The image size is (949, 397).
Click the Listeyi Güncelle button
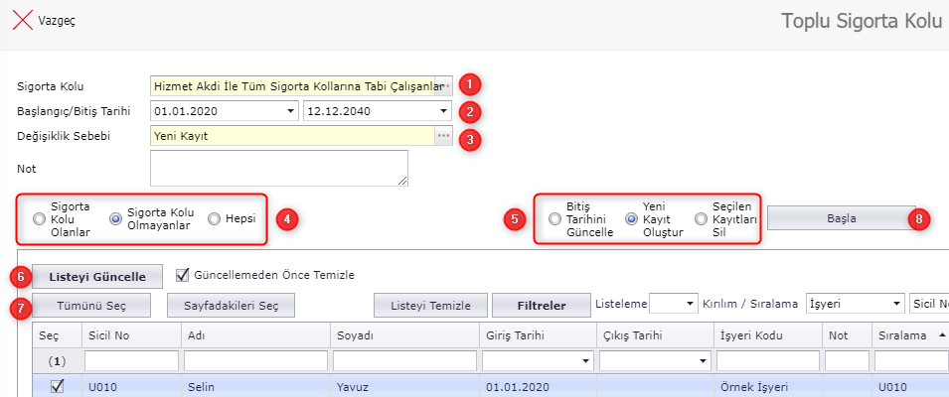(x=97, y=275)
